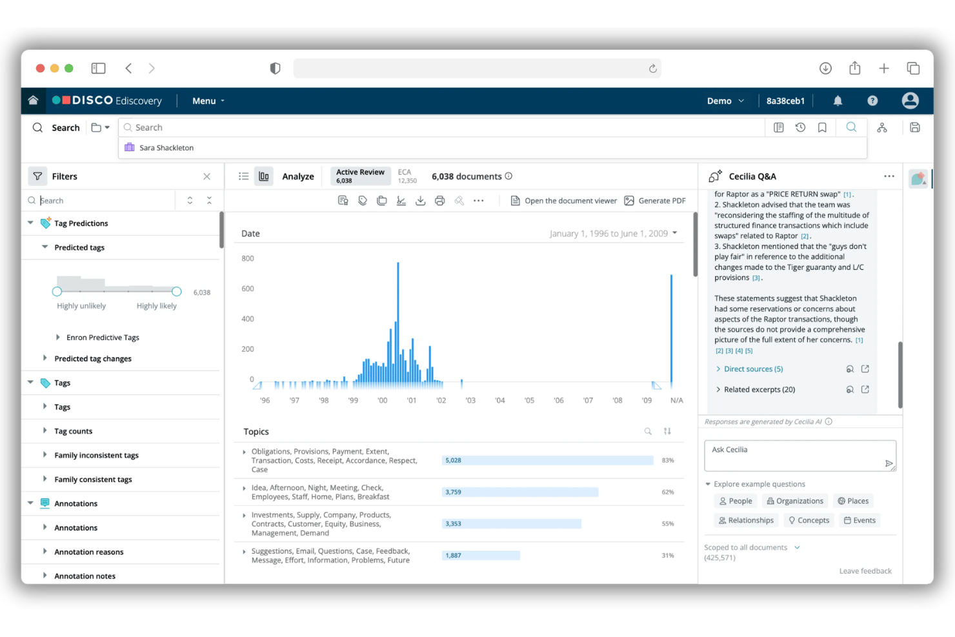Click Generate PDF

(655, 201)
